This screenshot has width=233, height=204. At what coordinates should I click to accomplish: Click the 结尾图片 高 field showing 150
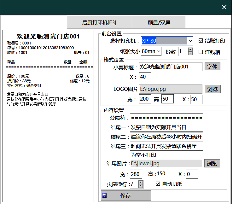[x=162, y=173]
